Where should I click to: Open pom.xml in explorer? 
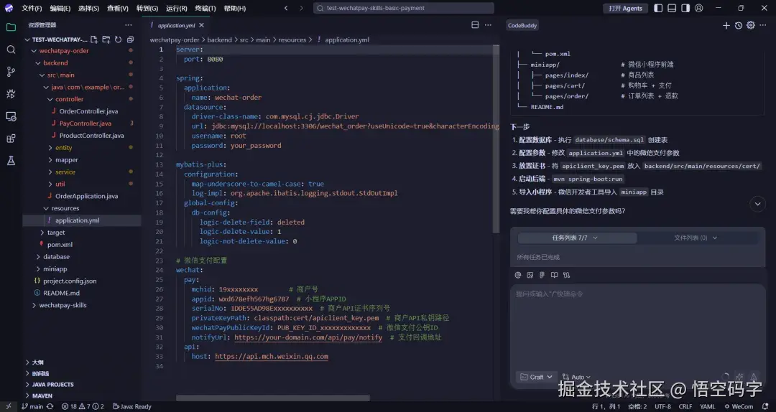(x=60, y=245)
